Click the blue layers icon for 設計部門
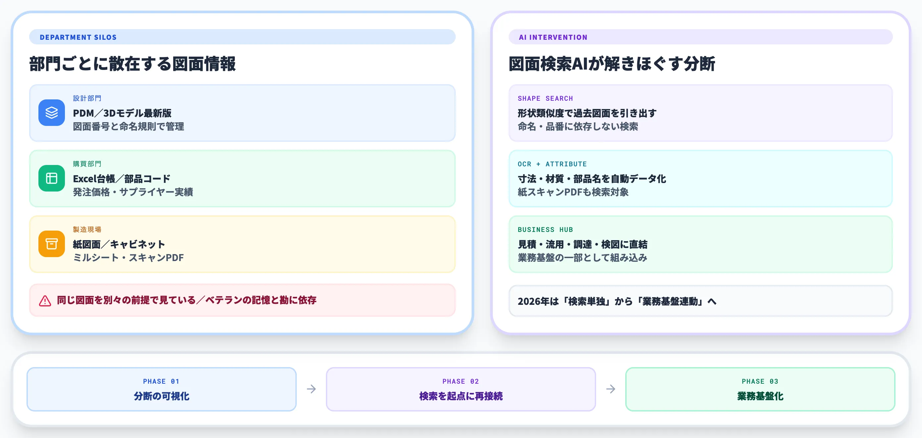 [x=52, y=113]
